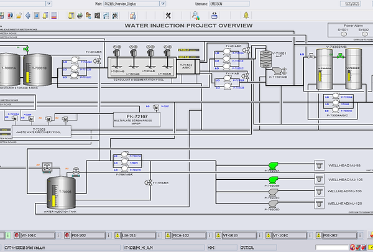
Task: Click the crossed wrench-screwdriver icon
Action: point(168,16)
